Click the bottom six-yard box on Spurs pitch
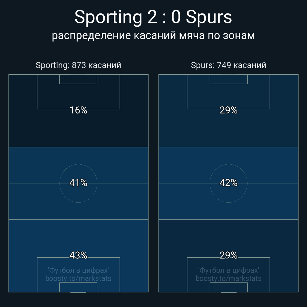Viewport: 307px width, 307px height. pyautogui.click(x=228, y=287)
